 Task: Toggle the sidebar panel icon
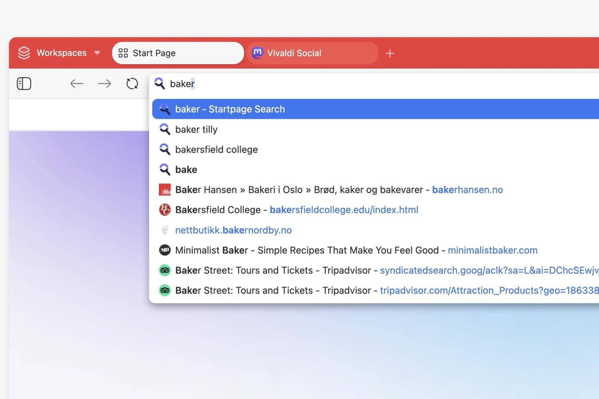[x=24, y=84]
